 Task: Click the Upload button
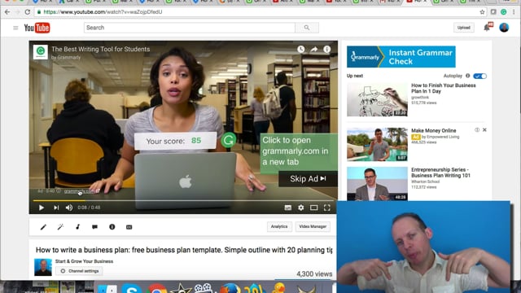click(x=464, y=28)
